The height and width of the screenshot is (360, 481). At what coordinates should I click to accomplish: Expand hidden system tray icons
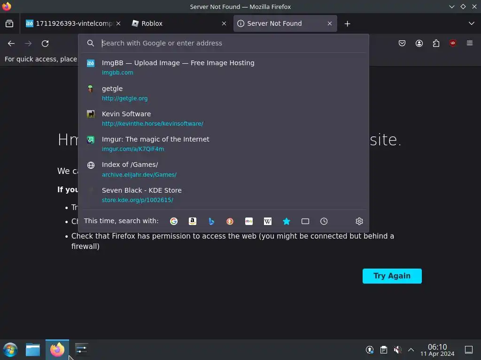click(x=411, y=350)
